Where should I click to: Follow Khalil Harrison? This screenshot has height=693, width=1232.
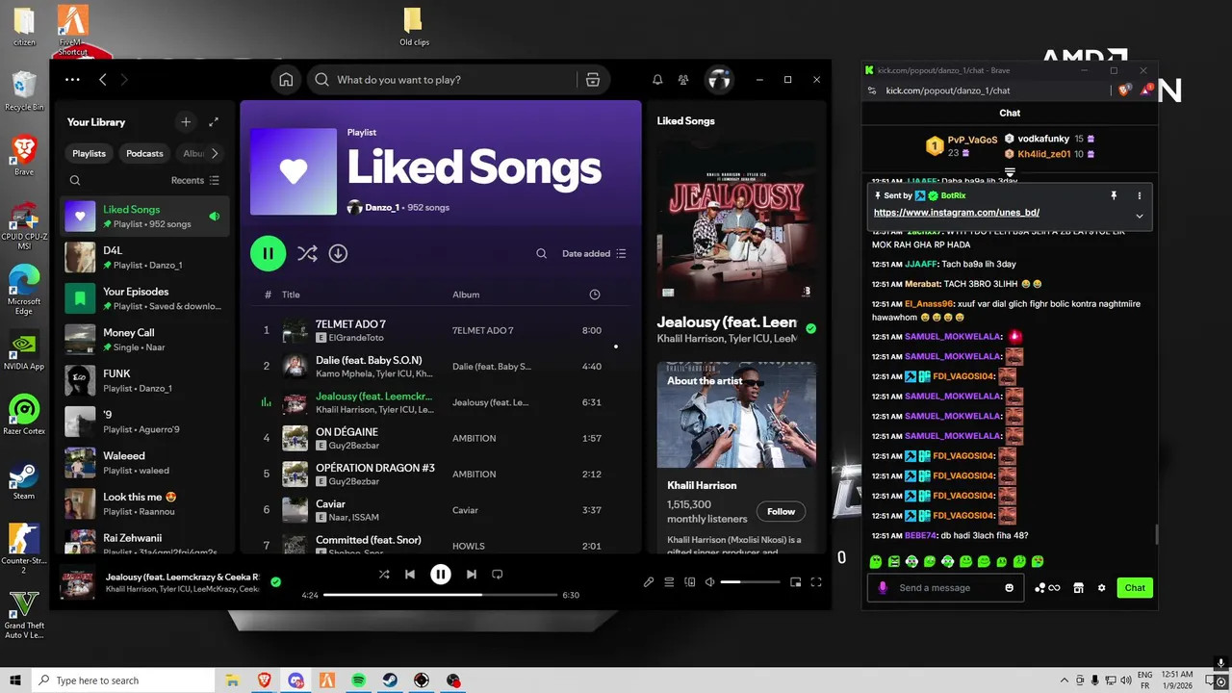[x=781, y=511]
